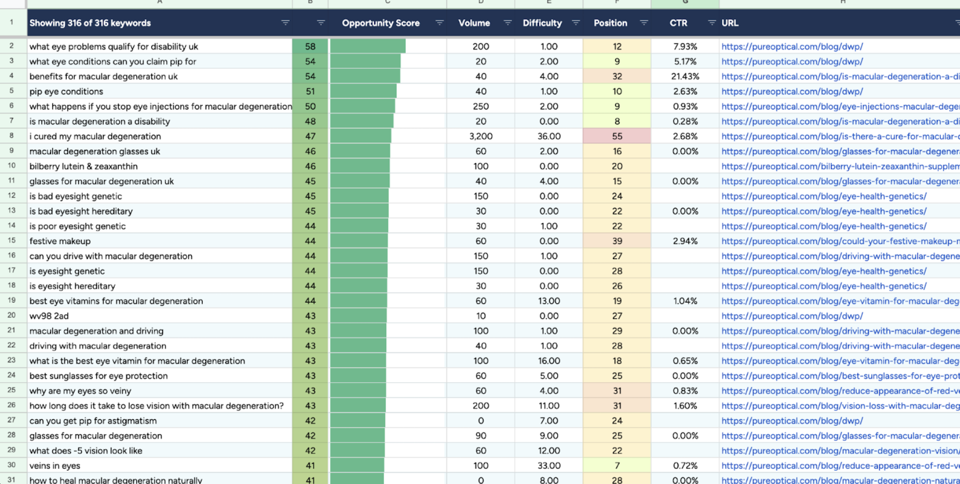
Task: Open CTR column filter icon
Action: pos(712,23)
